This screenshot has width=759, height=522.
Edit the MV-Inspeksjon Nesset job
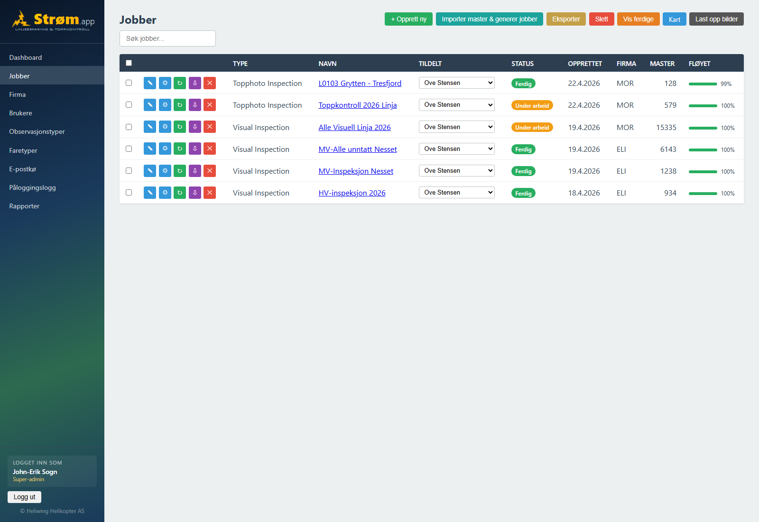(150, 171)
